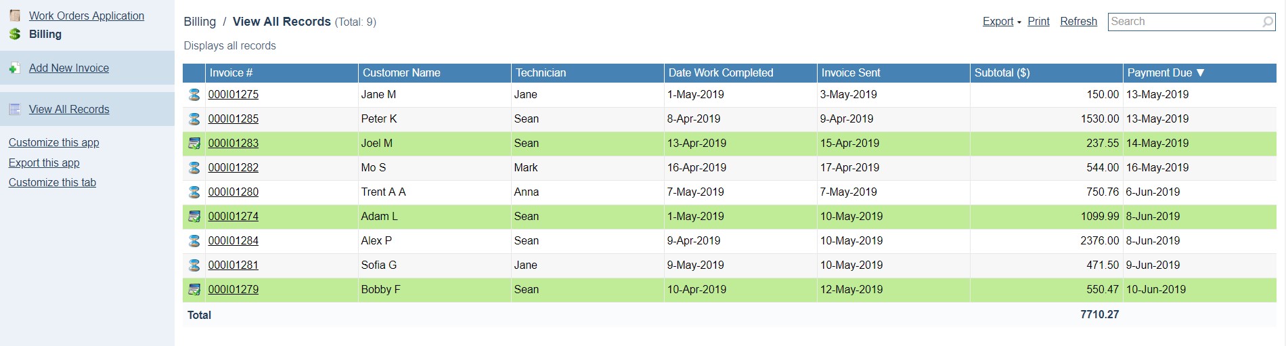Click the green plus Add New Invoice icon
Viewport: 1286px width, 346px height.
[14, 68]
